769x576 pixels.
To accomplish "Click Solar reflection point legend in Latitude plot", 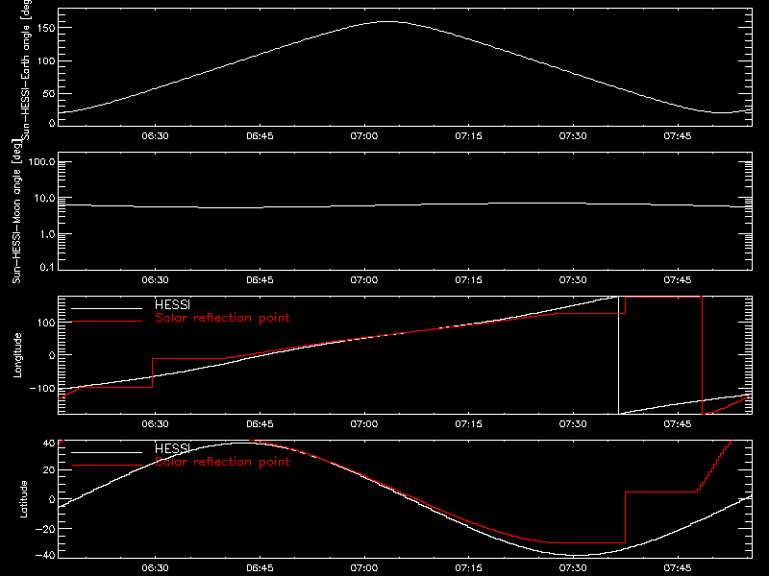I will [222, 462].
